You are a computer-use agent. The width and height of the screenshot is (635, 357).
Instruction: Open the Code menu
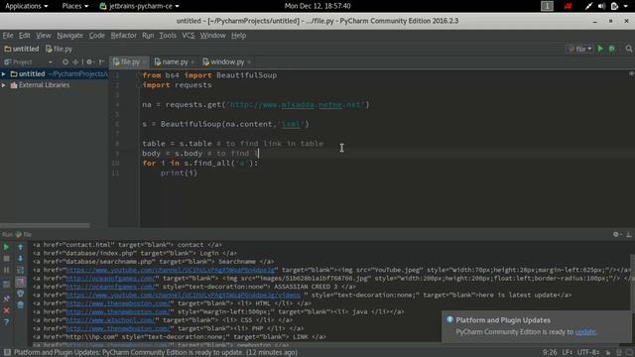[x=97, y=36]
